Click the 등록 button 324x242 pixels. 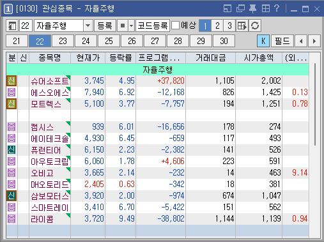tap(105, 26)
